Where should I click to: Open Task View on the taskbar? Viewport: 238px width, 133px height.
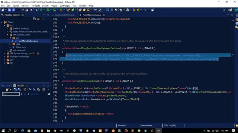coord(16,131)
